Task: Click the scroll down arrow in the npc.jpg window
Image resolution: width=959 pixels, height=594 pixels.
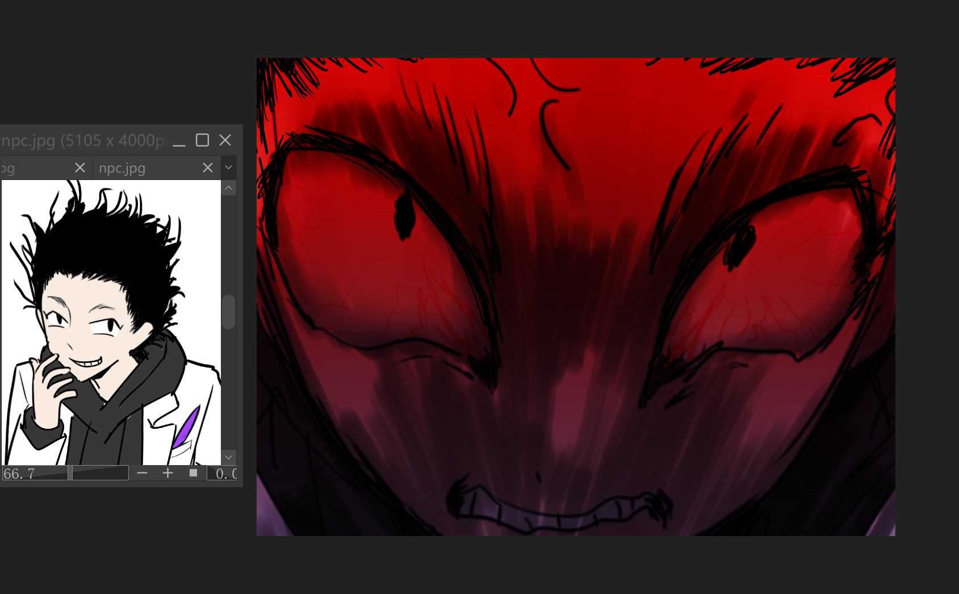Action: tap(229, 457)
